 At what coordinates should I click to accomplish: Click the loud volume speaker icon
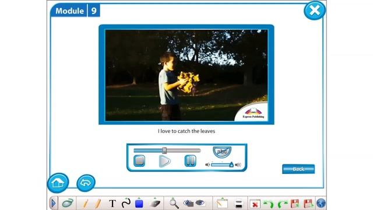pyautogui.click(x=238, y=164)
